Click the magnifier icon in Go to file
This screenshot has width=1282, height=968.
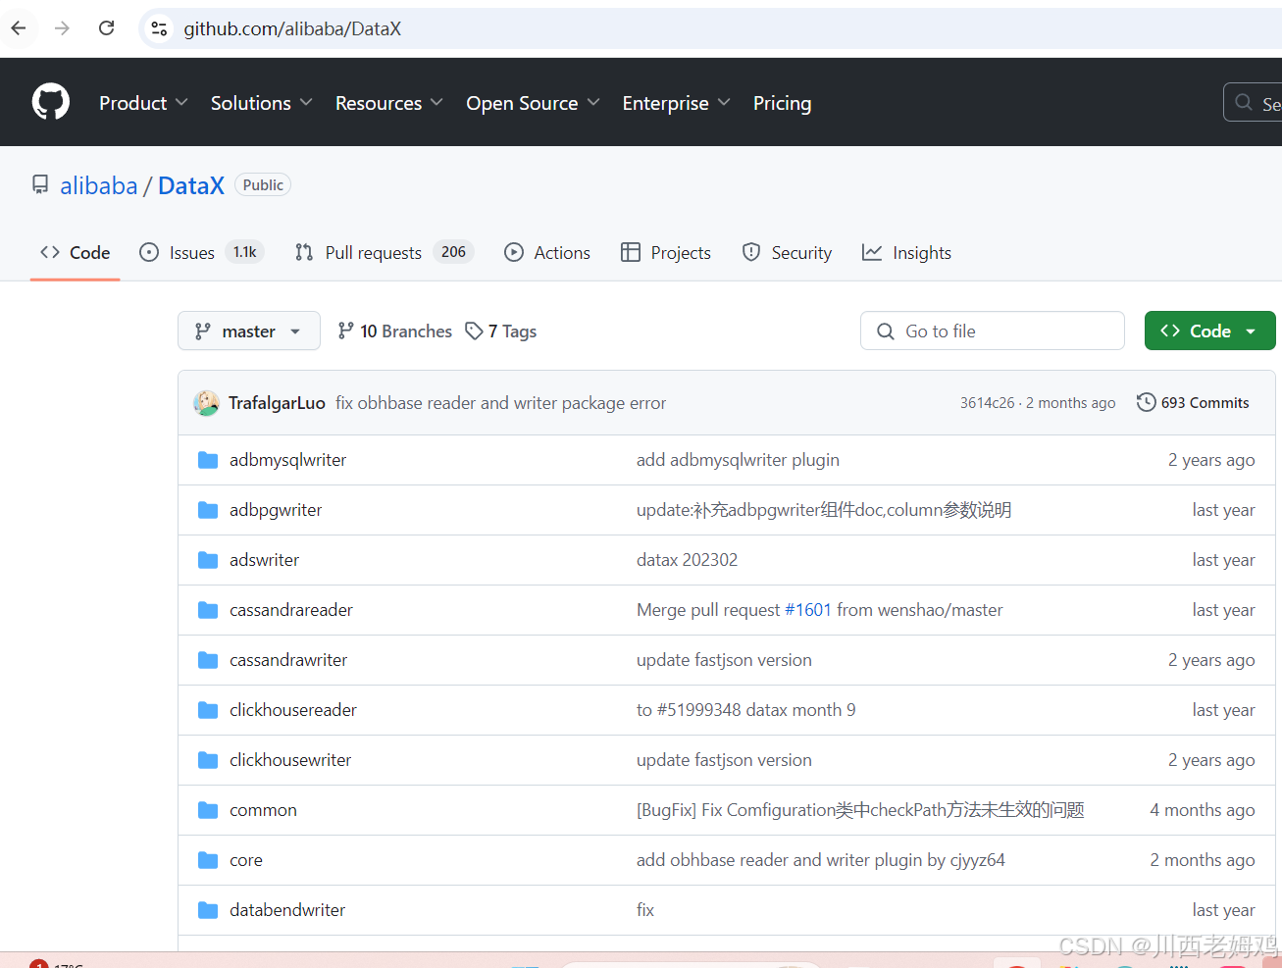(x=886, y=331)
